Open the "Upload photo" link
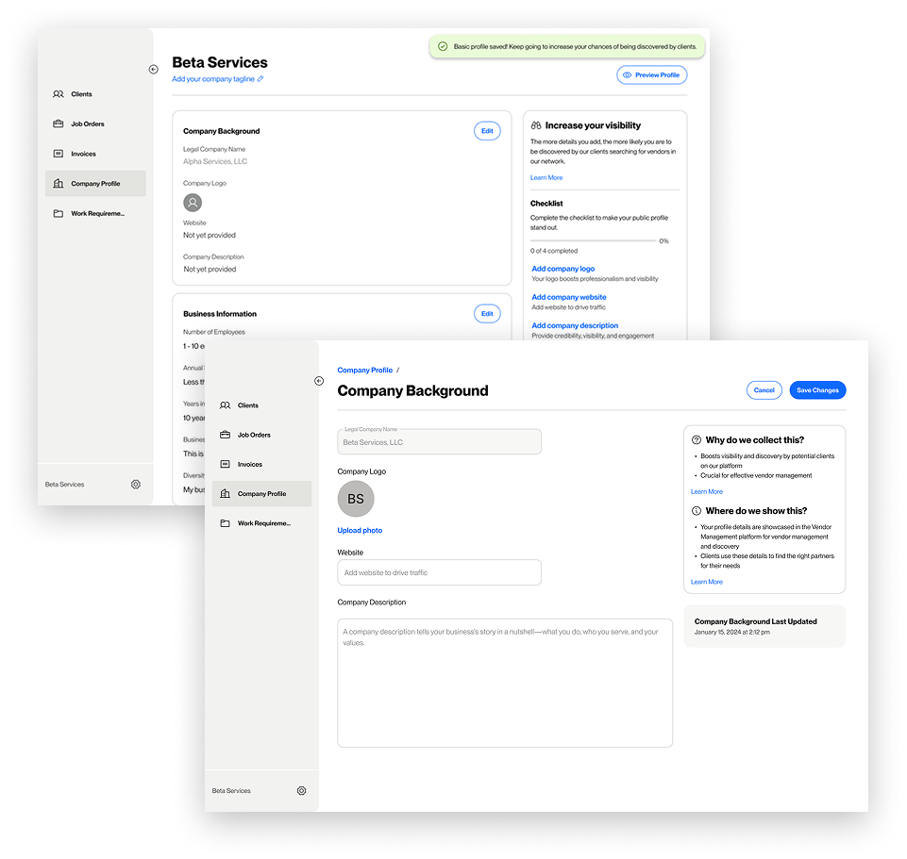Viewport: 907px width, 859px height. click(x=360, y=530)
